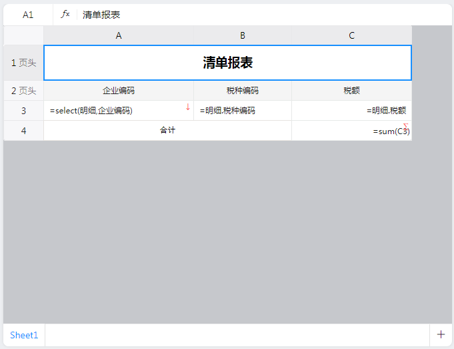The width and height of the screenshot is (454, 349).
Task: Click the fx formula icon
Action: coord(65,14)
